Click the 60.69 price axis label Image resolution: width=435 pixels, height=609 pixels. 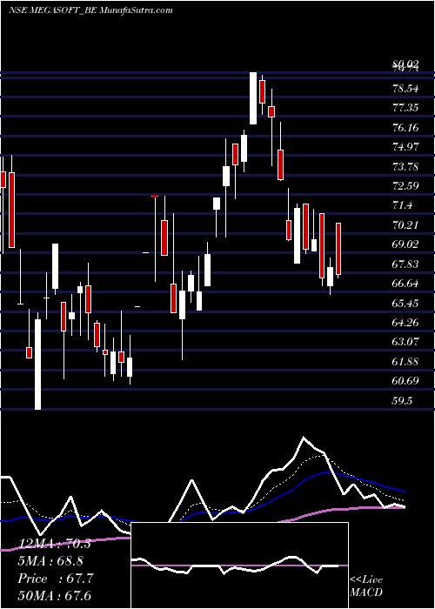tap(405, 381)
